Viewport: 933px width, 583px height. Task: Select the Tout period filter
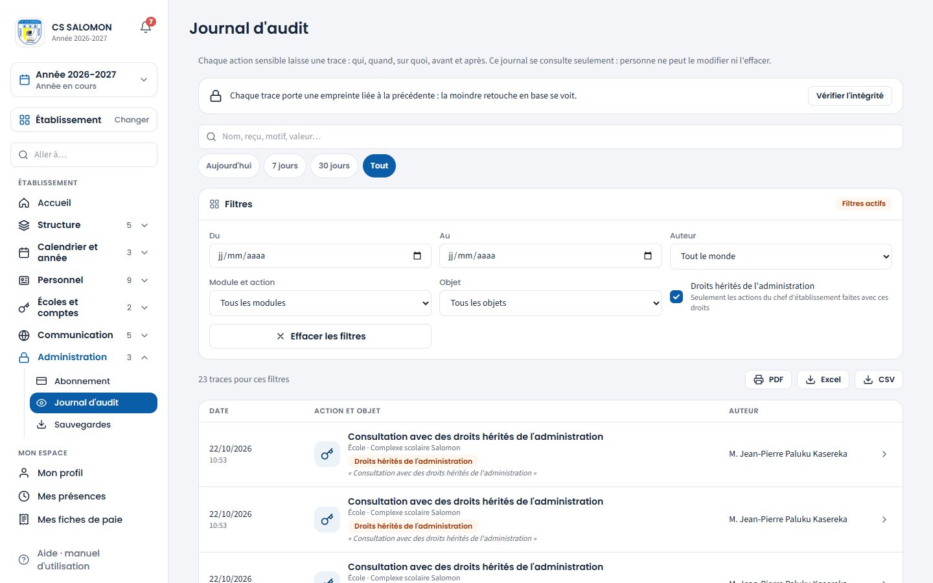click(x=379, y=166)
